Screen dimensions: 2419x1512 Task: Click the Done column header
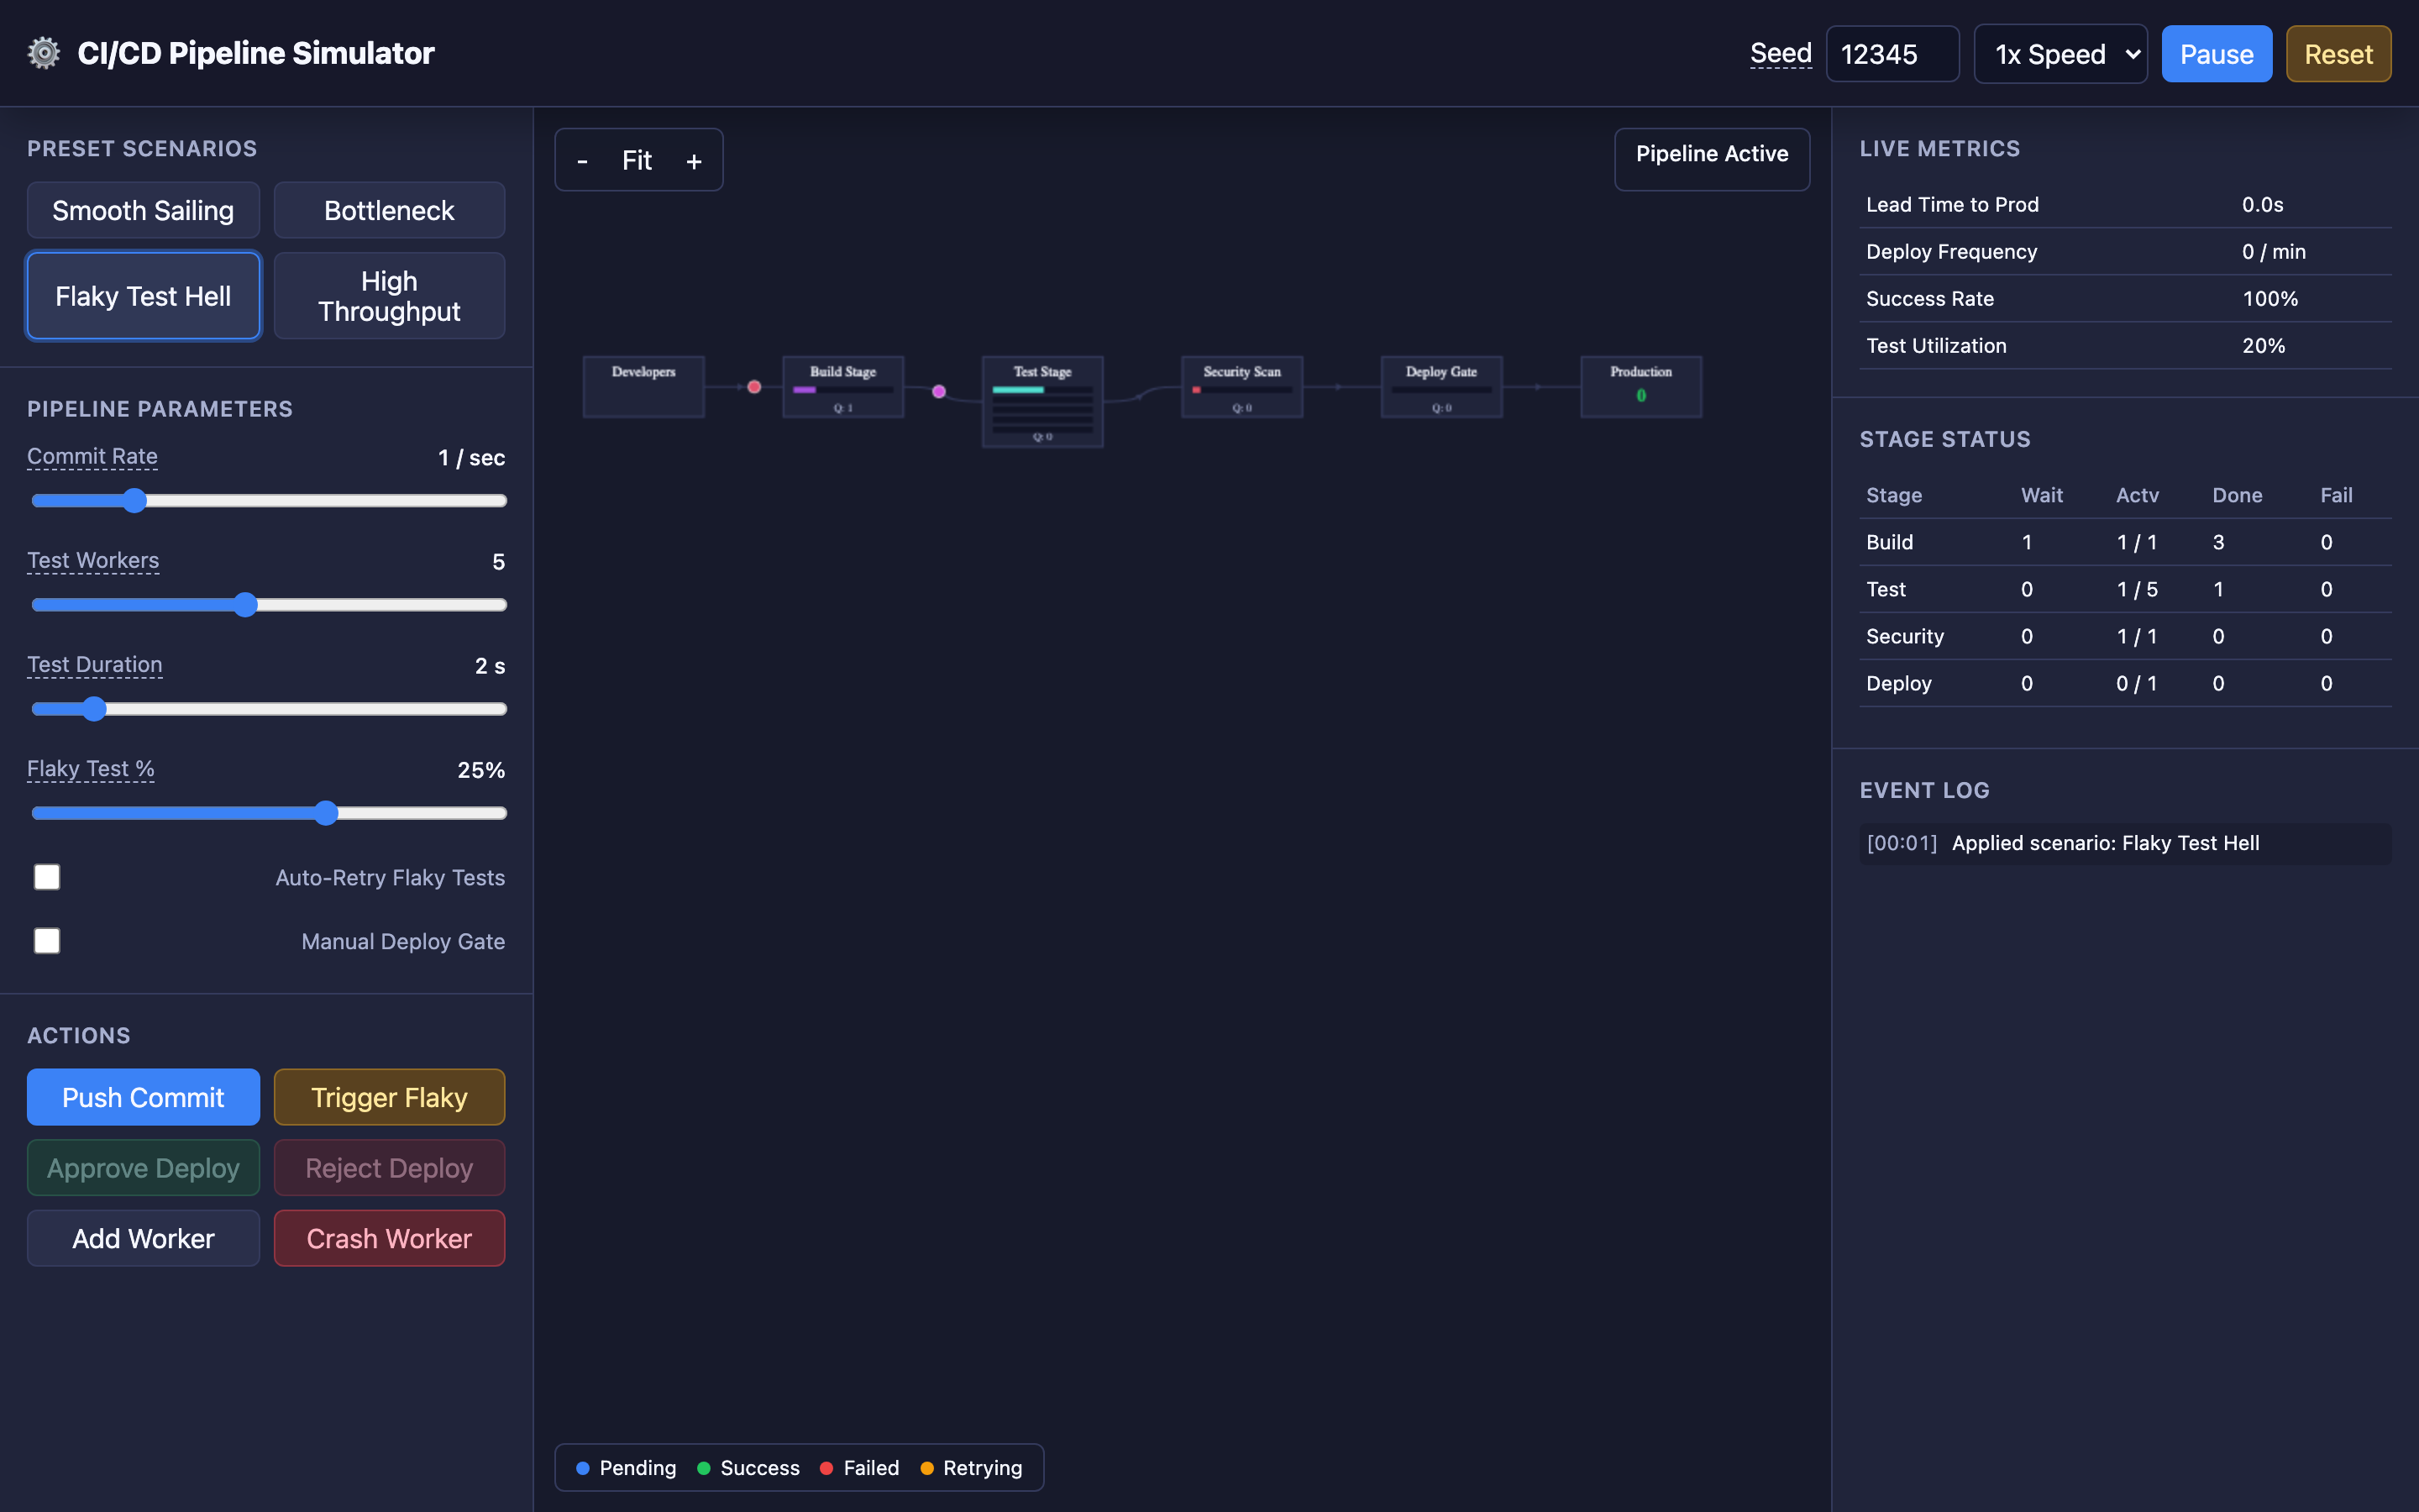(2237, 495)
